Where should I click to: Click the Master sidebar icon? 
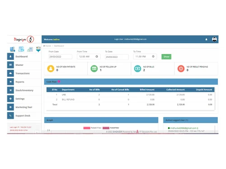[x=10, y=65]
